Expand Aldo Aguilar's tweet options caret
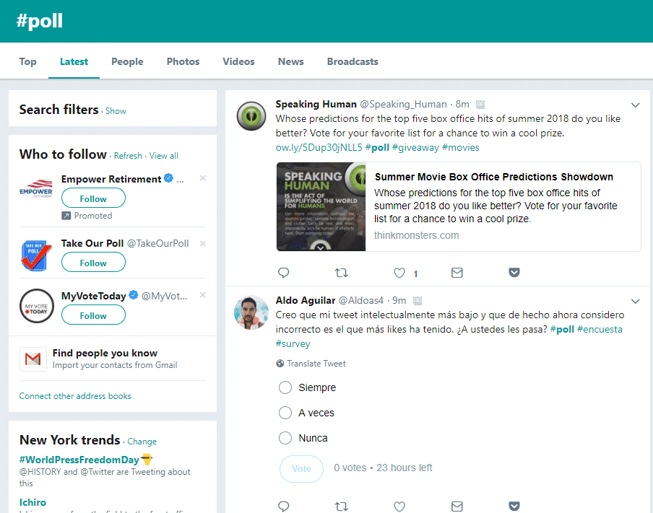This screenshot has height=513, width=653. pyautogui.click(x=635, y=302)
